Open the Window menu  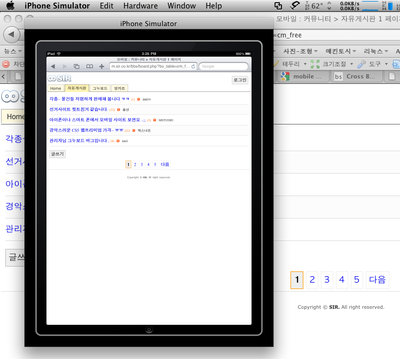(x=182, y=6)
